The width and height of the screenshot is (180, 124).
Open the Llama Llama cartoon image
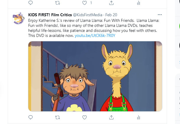pyautogui.click(x=95, y=76)
